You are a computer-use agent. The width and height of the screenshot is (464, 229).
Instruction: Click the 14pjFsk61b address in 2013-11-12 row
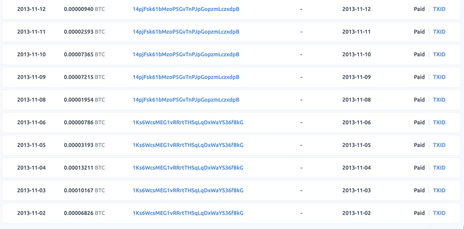(186, 9)
